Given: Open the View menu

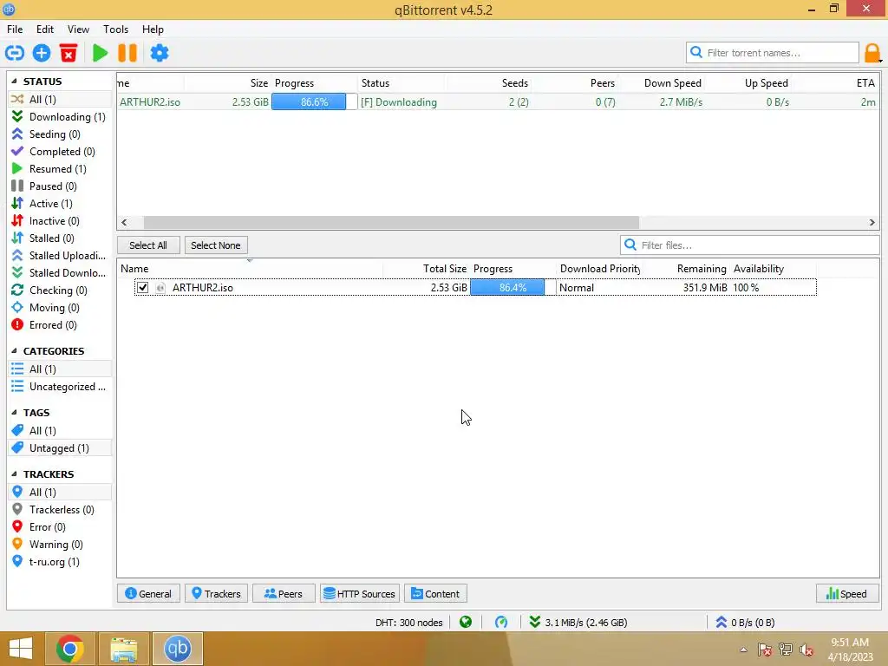Looking at the screenshot, I should point(78,29).
